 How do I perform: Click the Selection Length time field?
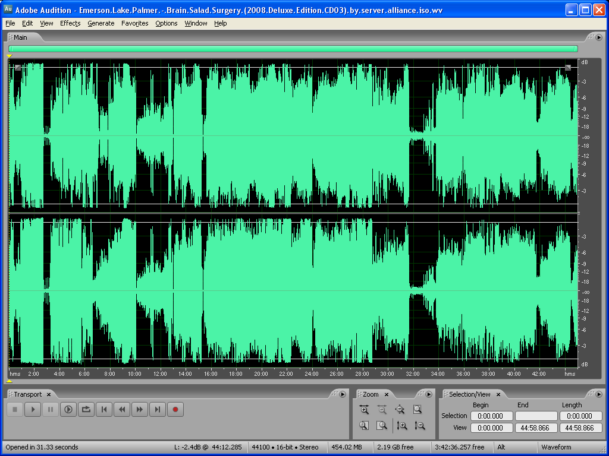580,416
